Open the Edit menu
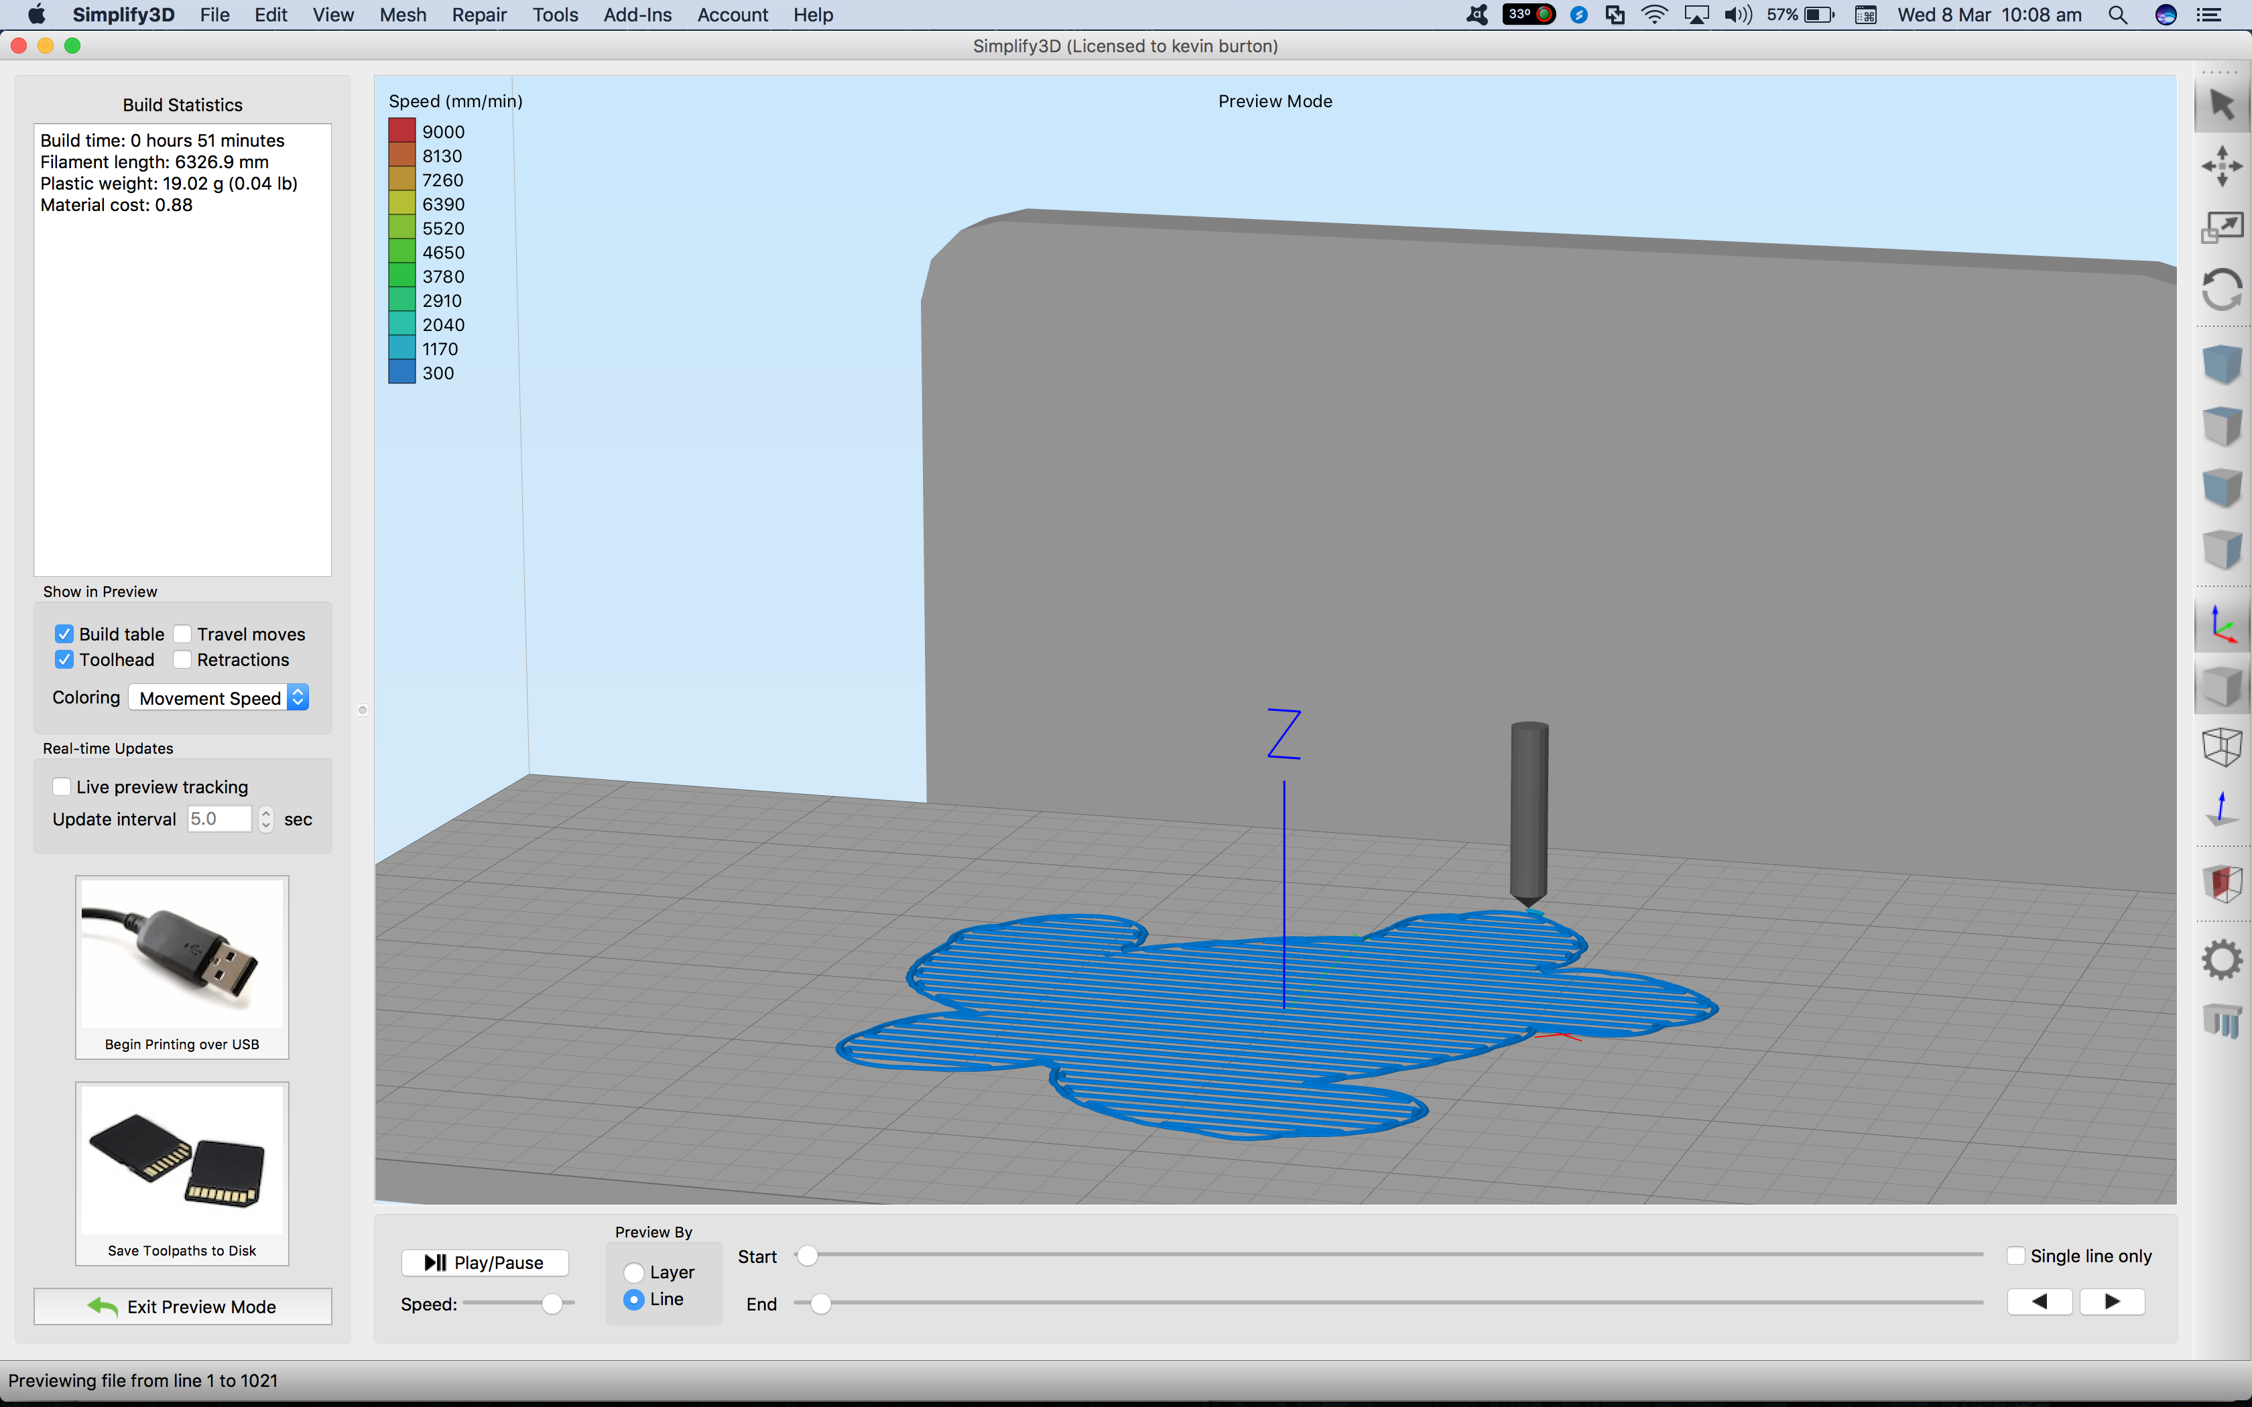 point(271,15)
